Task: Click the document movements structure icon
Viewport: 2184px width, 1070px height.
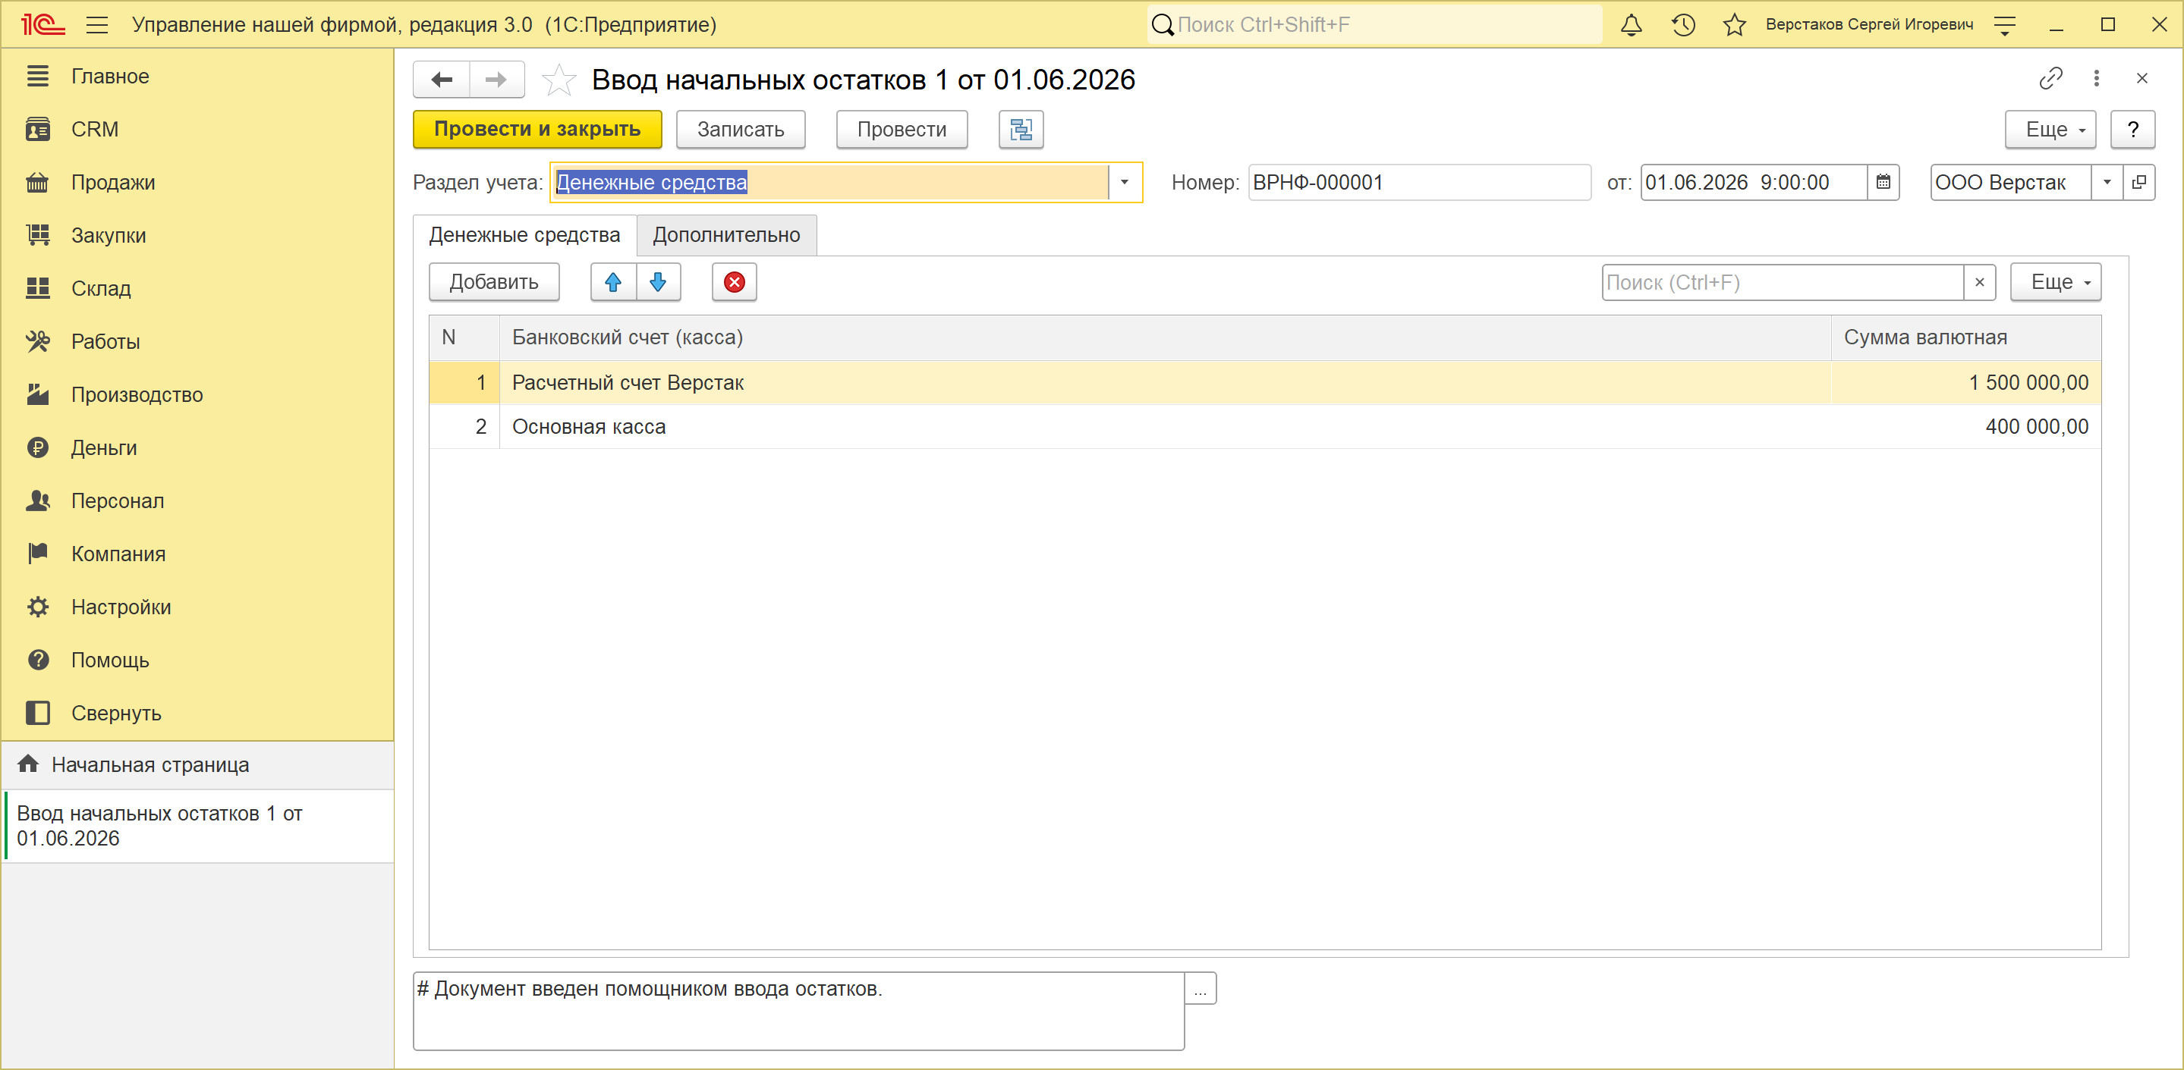Action: (x=1021, y=130)
